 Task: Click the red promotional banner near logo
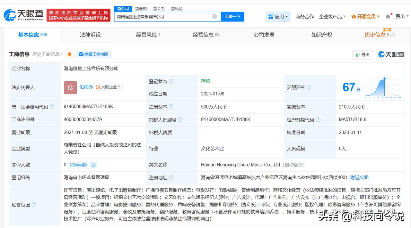tap(79, 15)
